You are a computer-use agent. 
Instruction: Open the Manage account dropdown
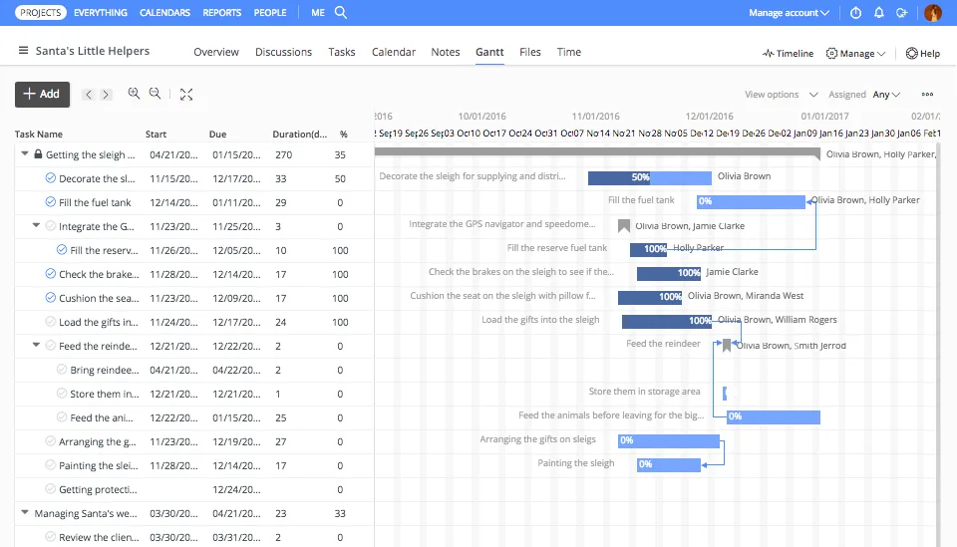pyautogui.click(x=789, y=12)
